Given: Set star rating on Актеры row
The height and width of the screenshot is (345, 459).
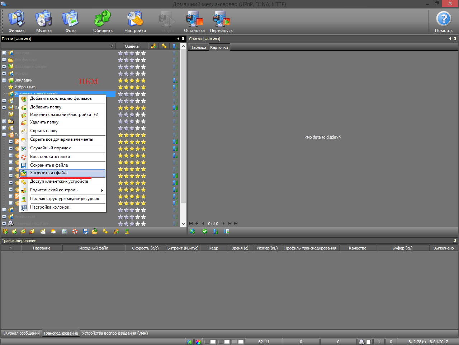Looking at the screenshot, I should pos(132,53).
